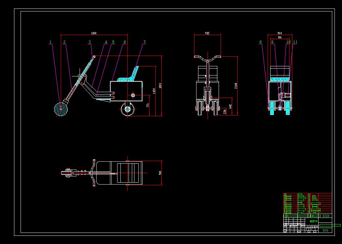Click the hatched battery box in rear view

point(279,79)
